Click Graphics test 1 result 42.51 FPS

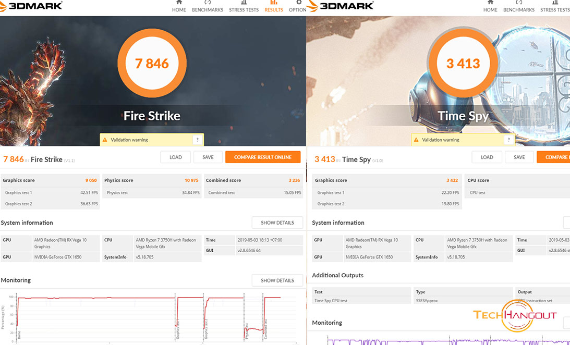click(89, 193)
